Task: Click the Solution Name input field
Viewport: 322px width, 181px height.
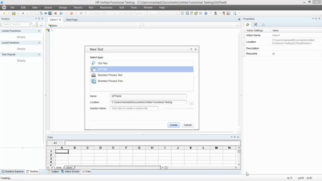Action: pyautogui.click(x=134, y=109)
